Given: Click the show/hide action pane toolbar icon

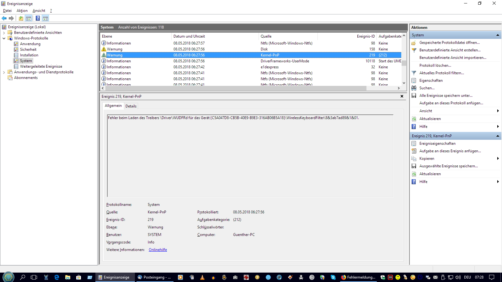Looking at the screenshot, I should click(x=45, y=18).
